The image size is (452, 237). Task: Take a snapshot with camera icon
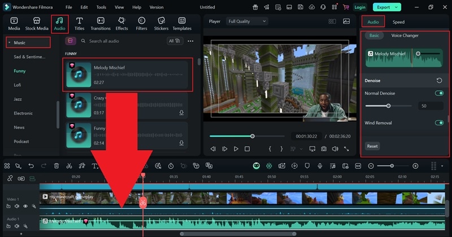tap(324, 149)
